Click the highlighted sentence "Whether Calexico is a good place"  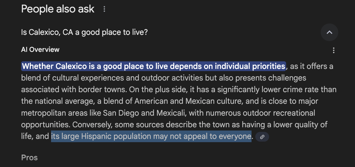[x=153, y=66]
